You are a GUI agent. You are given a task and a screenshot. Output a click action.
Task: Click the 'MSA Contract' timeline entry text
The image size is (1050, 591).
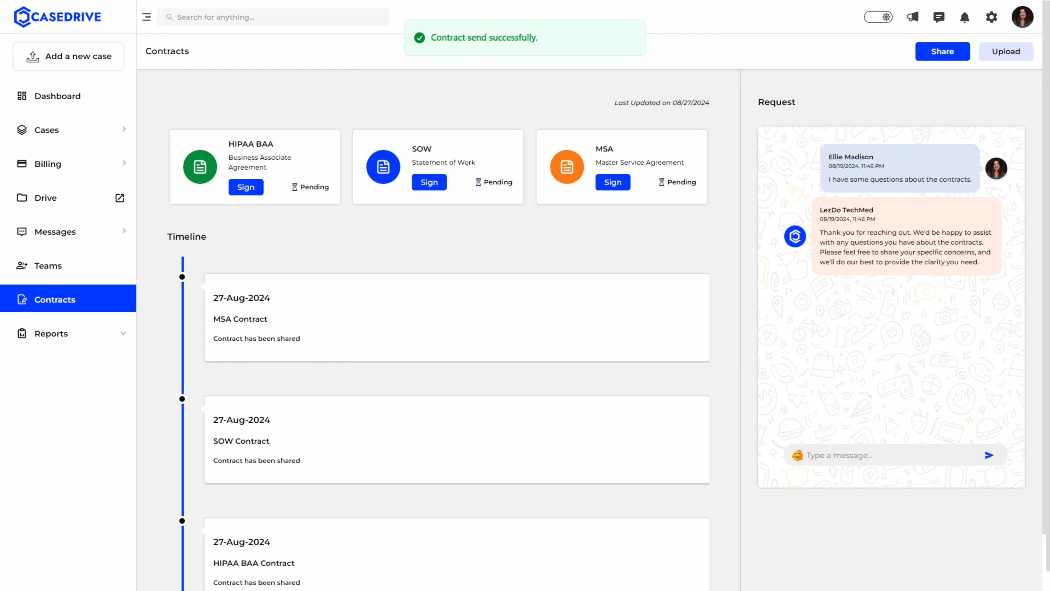[240, 319]
